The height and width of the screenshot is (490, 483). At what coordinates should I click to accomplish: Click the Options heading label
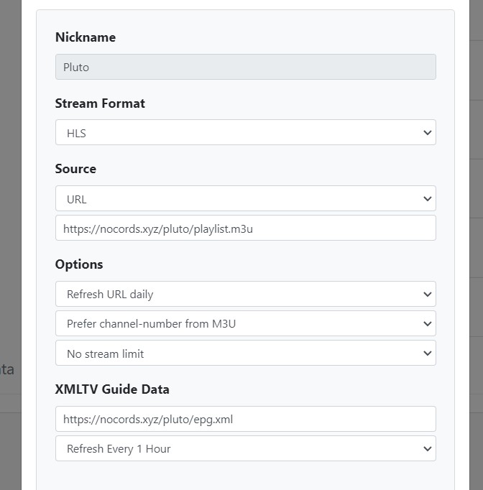click(x=79, y=264)
